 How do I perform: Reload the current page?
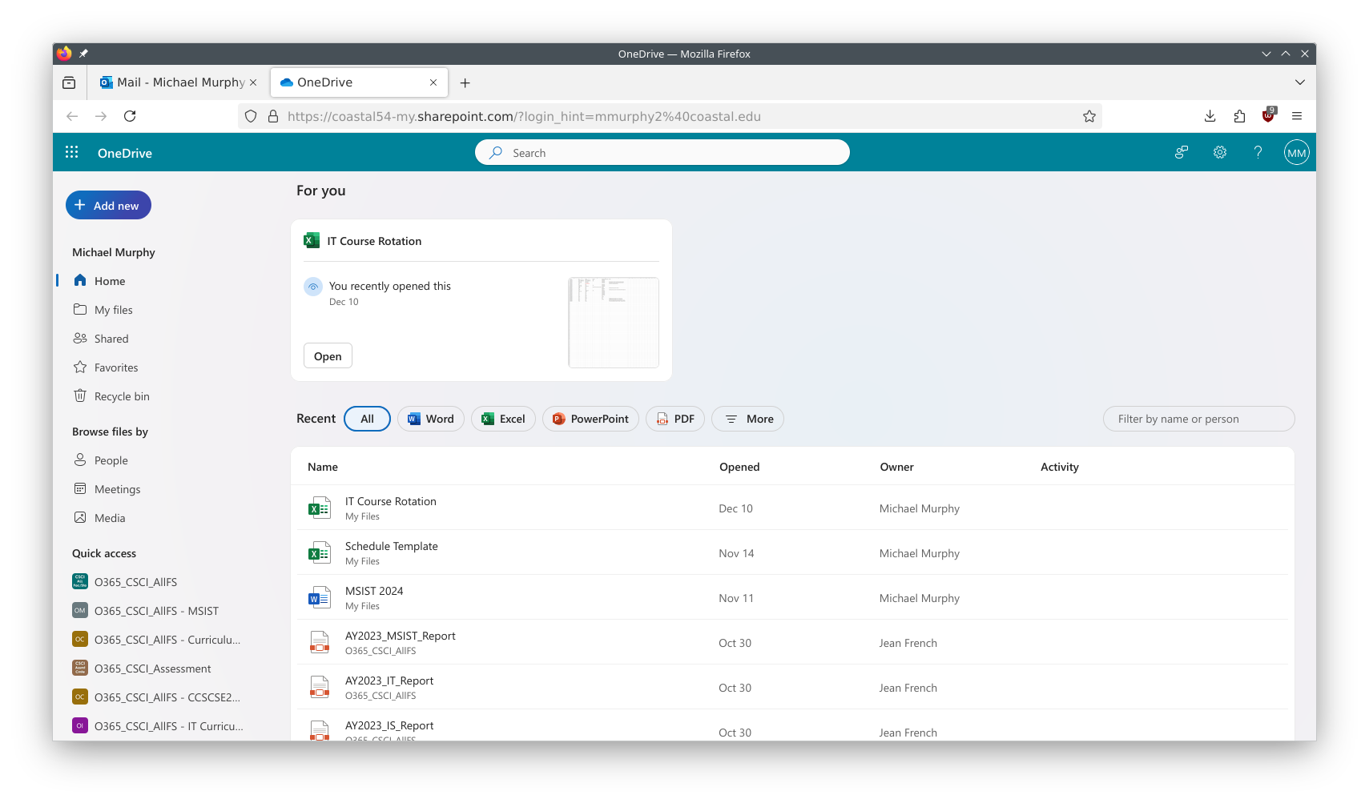[130, 116]
